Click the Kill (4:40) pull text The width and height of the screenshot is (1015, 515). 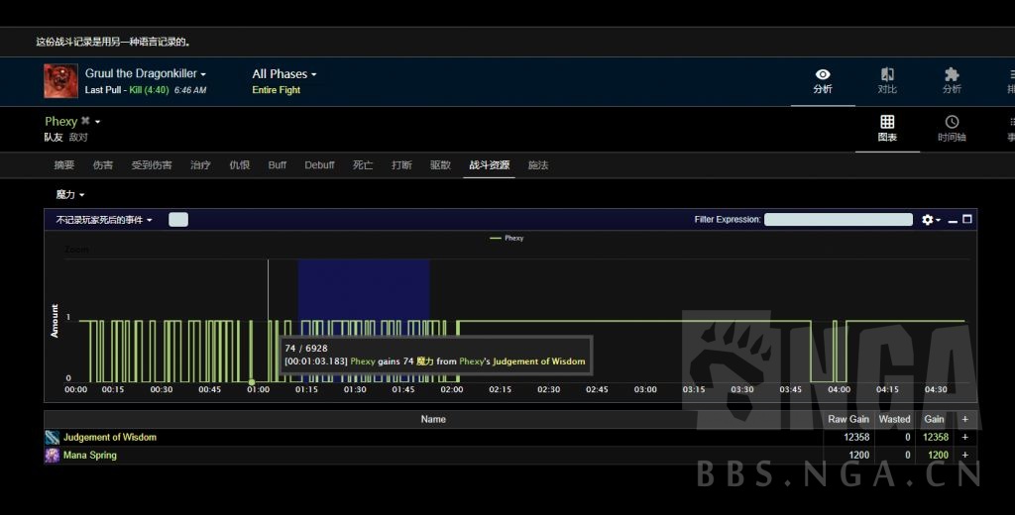pyautogui.click(x=149, y=90)
